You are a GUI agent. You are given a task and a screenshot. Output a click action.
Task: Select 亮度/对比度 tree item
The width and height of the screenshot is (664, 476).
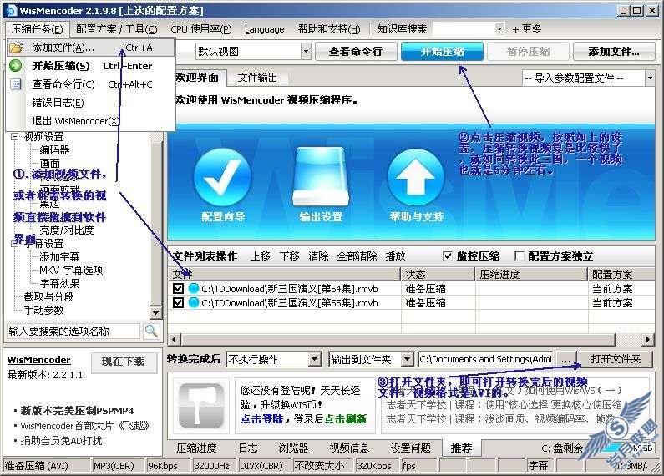click(67, 230)
